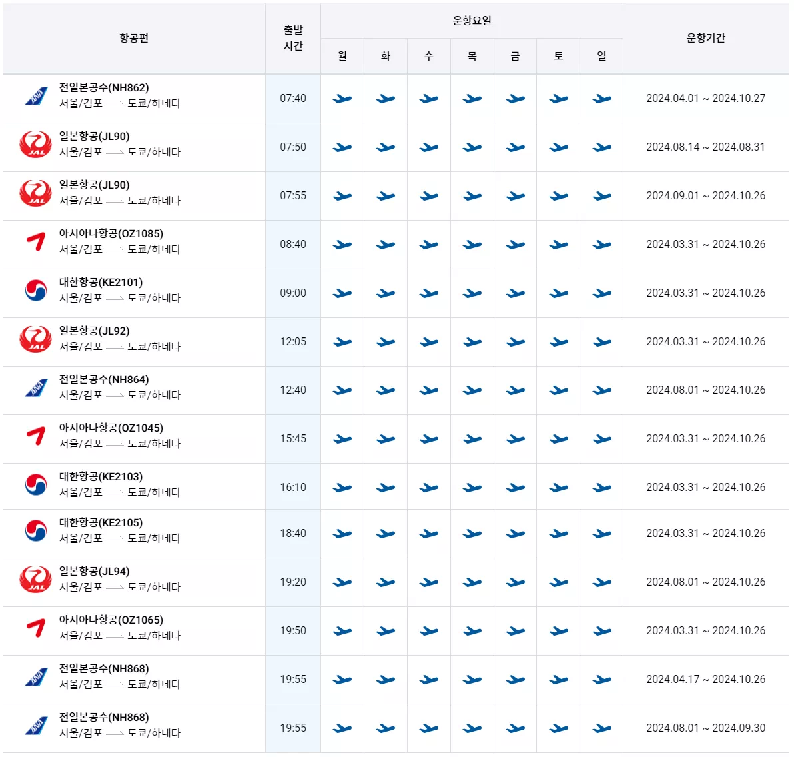Viewport: 794px width, 757px height.
Task: Click the 월 plane icon in the KE2103 row
Action: click(342, 488)
